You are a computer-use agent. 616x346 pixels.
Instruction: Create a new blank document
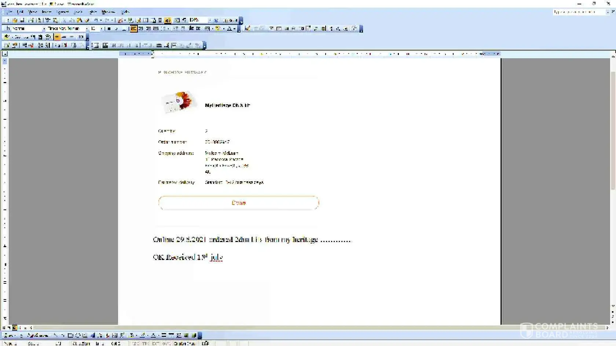coord(7,20)
